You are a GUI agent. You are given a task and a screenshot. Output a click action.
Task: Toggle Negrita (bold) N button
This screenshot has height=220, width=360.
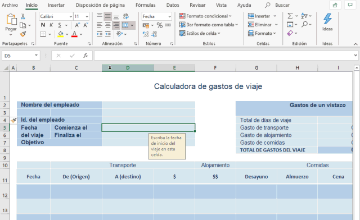[43, 25]
